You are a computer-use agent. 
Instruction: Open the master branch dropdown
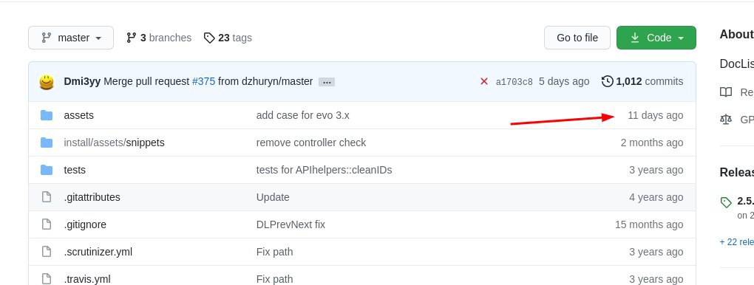pos(71,38)
